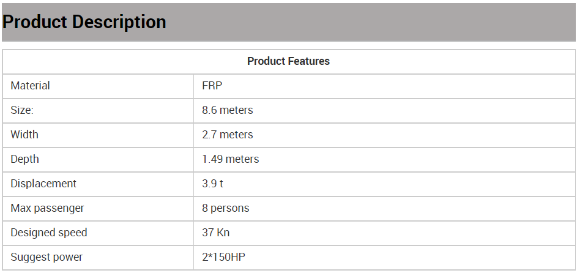Click the Product Description heading
Screen dimensions: 577x273
[x=84, y=22]
